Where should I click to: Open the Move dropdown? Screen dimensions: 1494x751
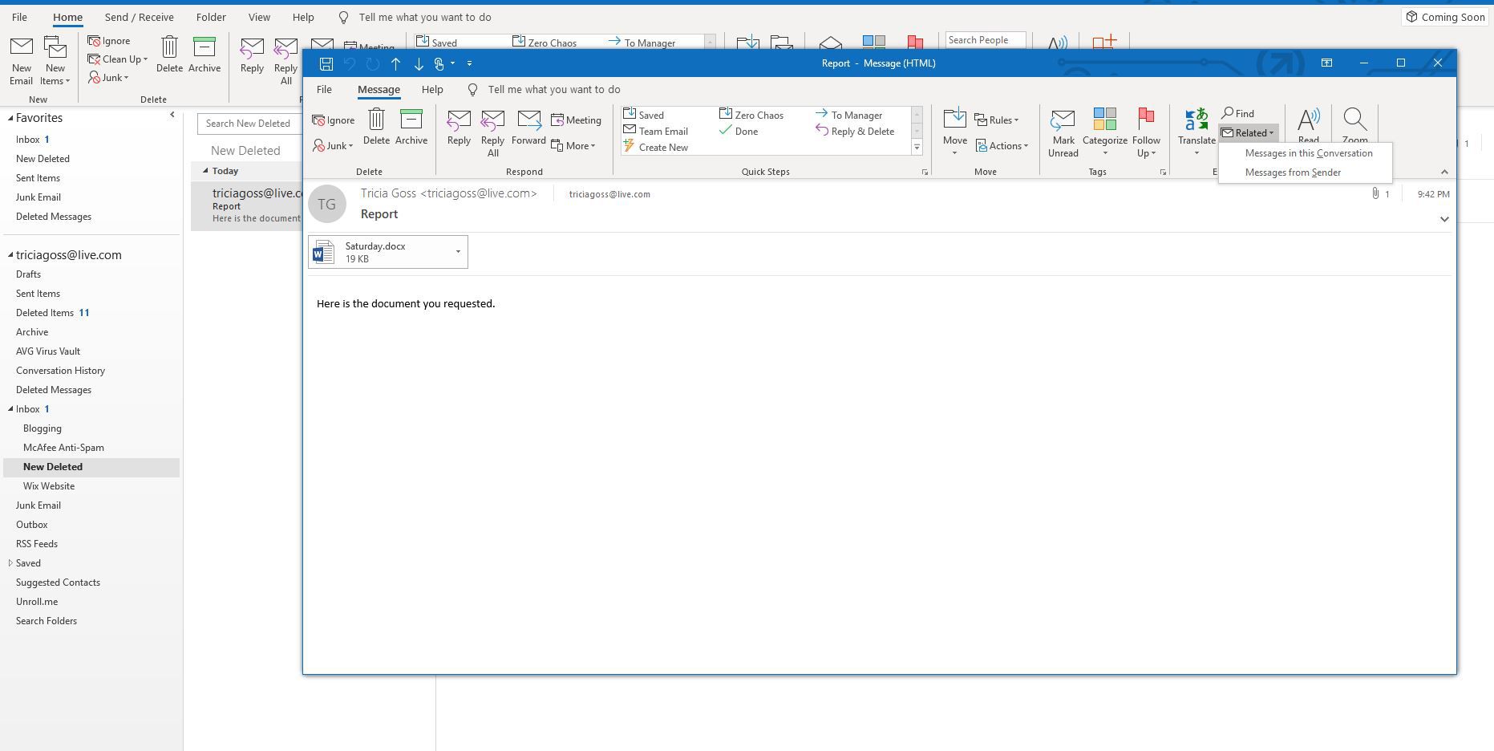(x=954, y=132)
